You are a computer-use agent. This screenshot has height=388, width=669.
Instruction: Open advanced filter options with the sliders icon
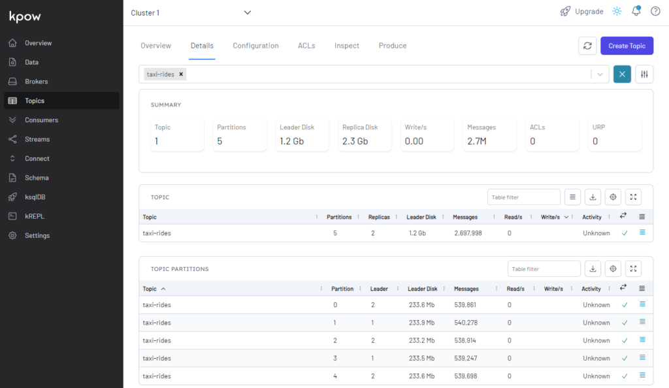point(644,74)
